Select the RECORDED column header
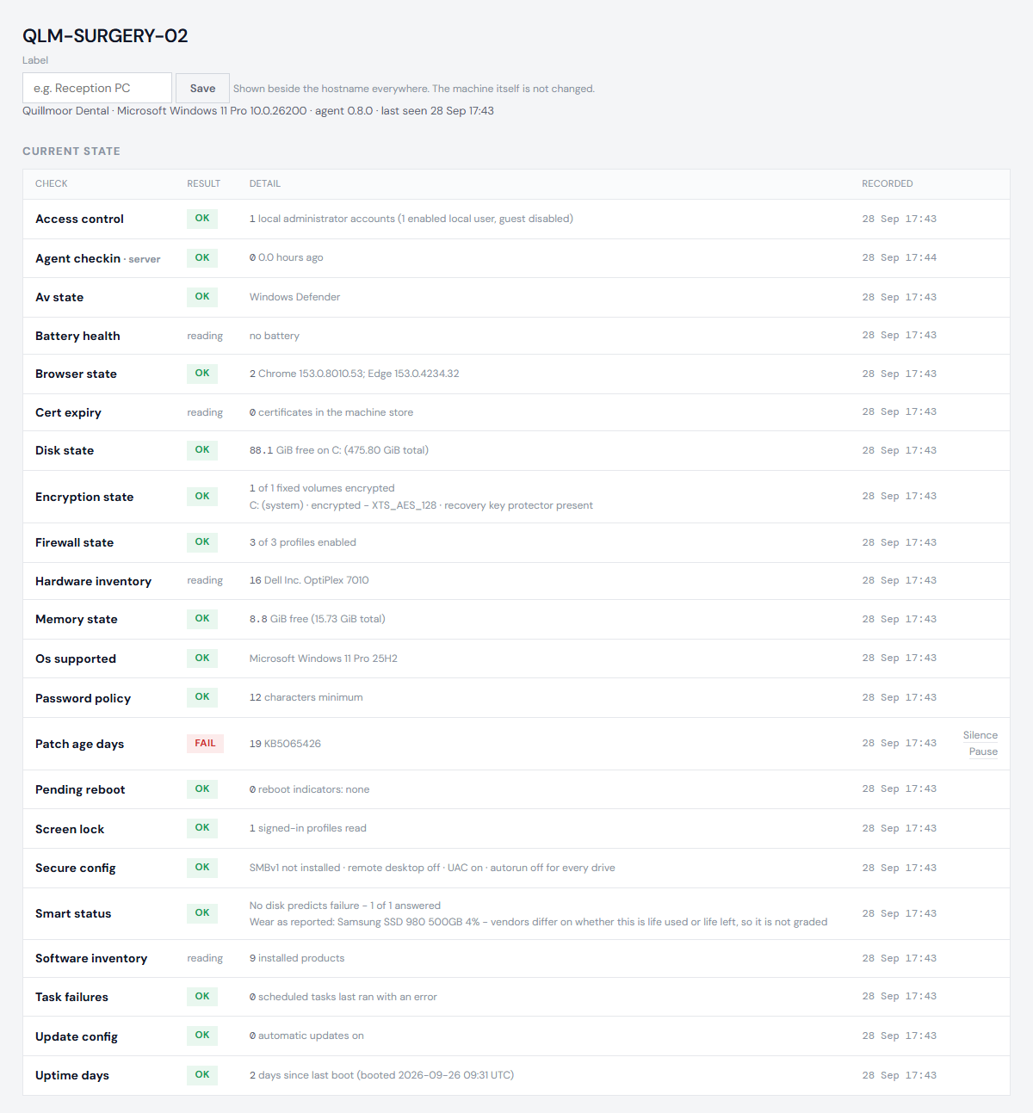 click(888, 183)
